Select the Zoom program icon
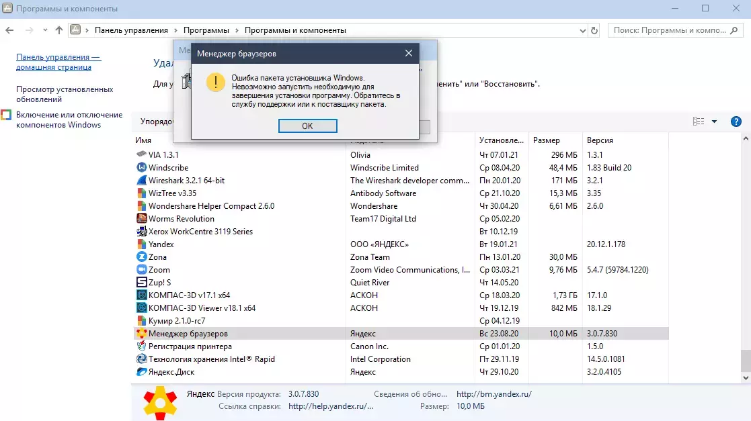The image size is (751, 421). pyautogui.click(x=141, y=270)
